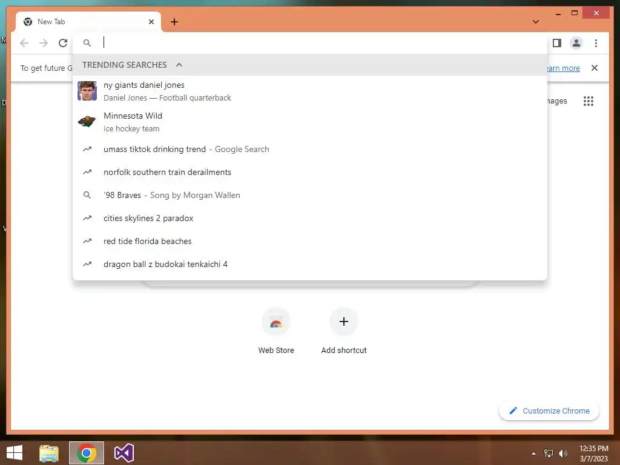Open the Windows Start button

(15, 453)
